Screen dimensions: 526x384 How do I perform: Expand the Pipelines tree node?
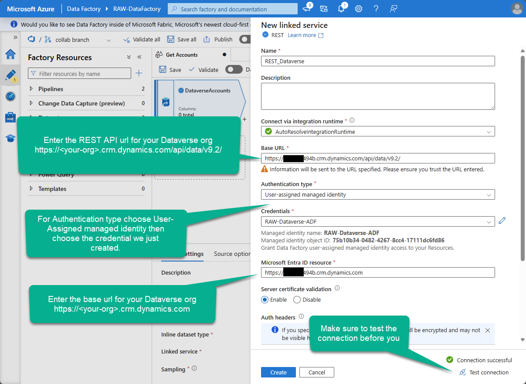31,89
